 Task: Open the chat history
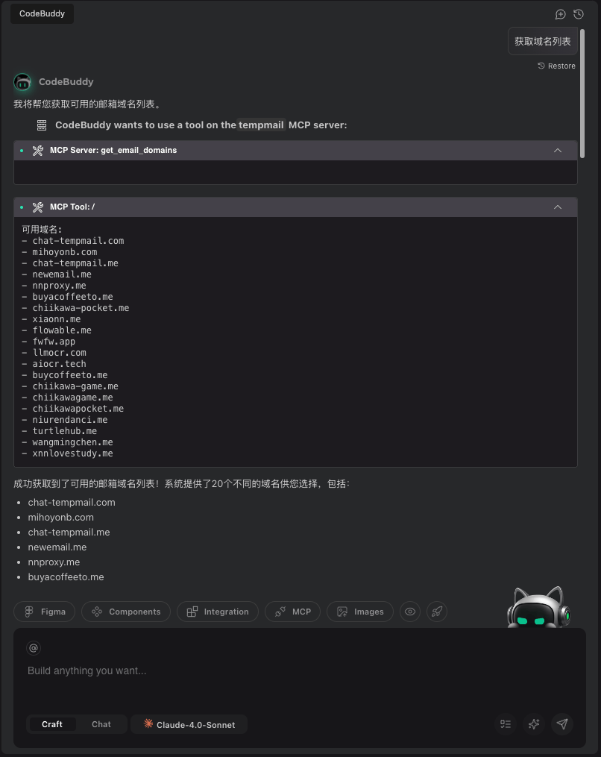(579, 14)
